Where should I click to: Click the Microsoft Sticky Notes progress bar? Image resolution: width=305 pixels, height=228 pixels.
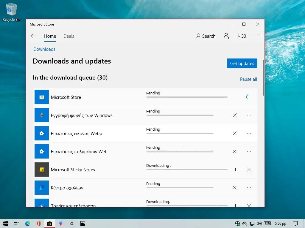187,170
